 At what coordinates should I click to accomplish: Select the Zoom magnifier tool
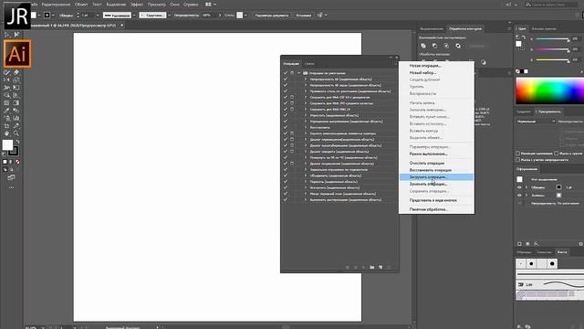pyautogui.click(x=16, y=133)
